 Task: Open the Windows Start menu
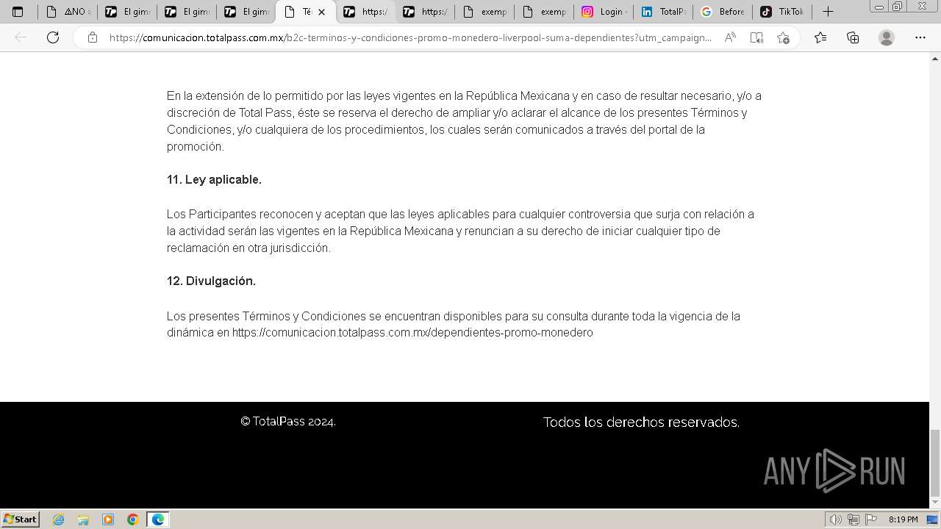click(x=21, y=519)
